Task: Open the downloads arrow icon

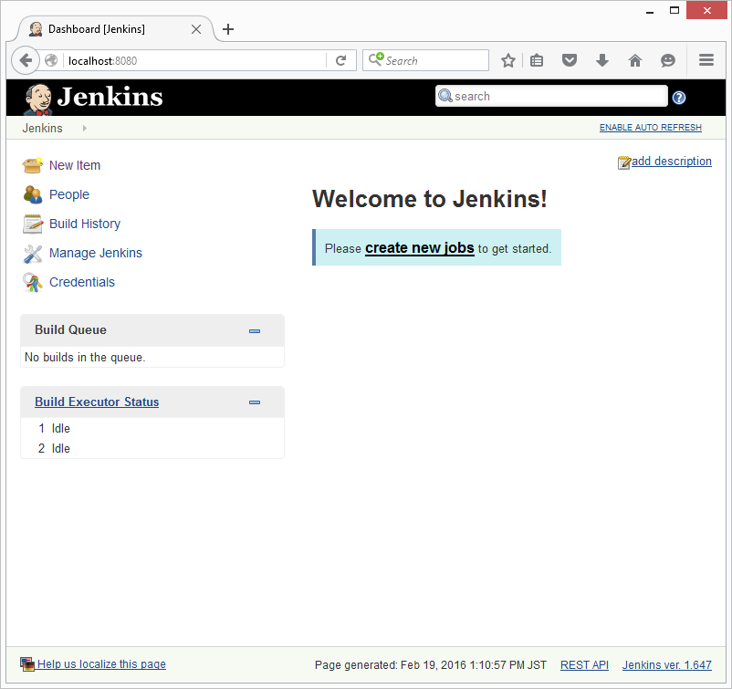Action: pyautogui.click(x=602, y=60)
